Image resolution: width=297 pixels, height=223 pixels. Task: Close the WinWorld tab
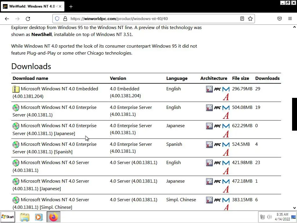pos(60,6)
